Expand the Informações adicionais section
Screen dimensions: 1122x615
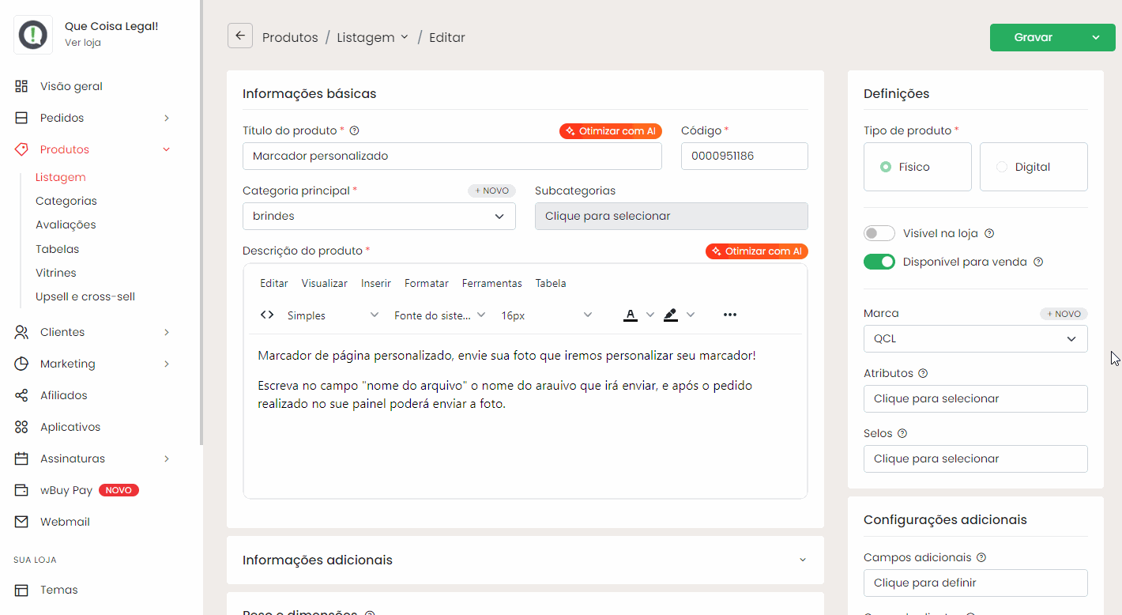(x=525, y=560)
